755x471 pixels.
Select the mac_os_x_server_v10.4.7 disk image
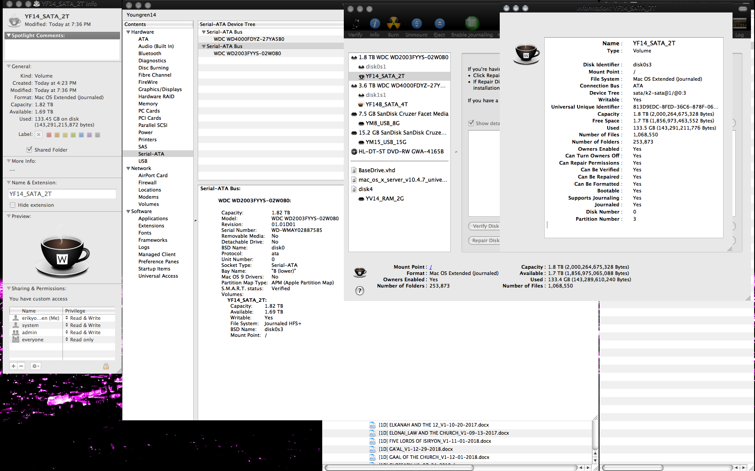[400, 180]
